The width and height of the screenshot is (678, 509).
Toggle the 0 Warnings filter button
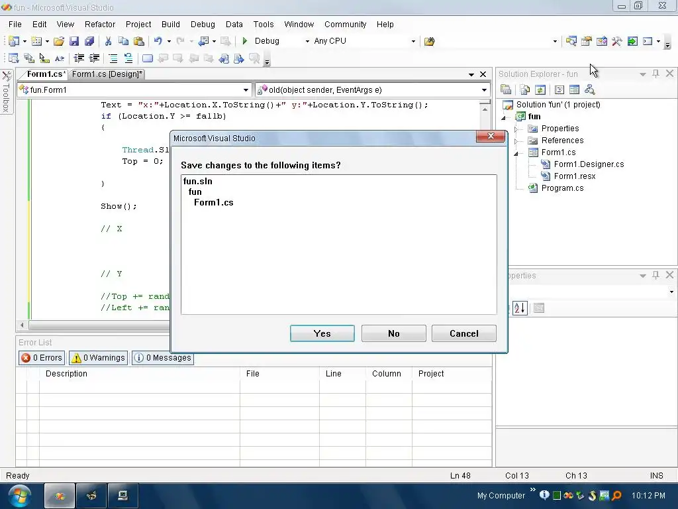(99, 358)
